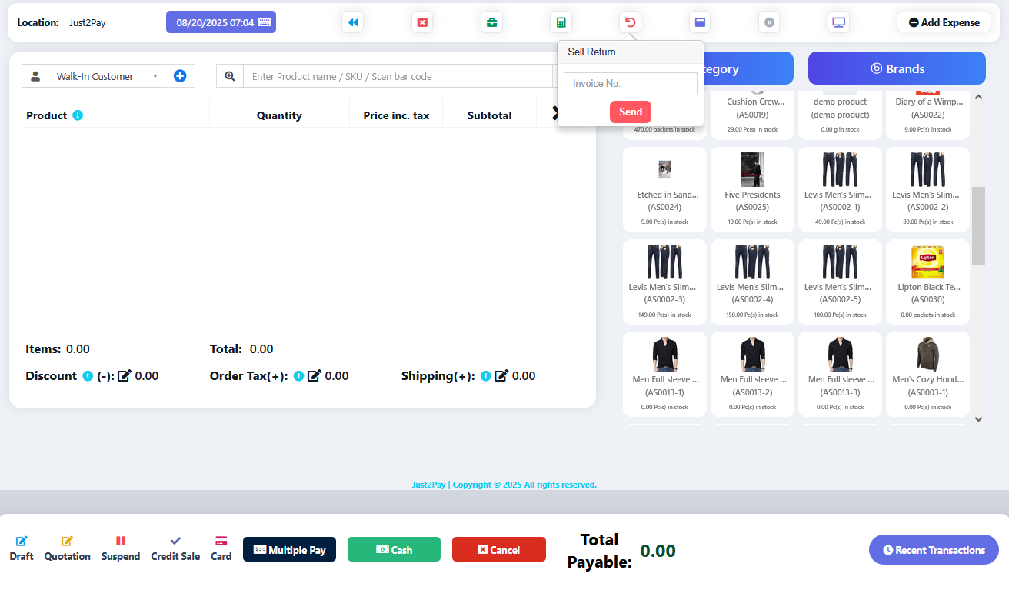Screen dimensions: 1009x590
Task: Click the Invoice No. input field
Action: (630, 84)
